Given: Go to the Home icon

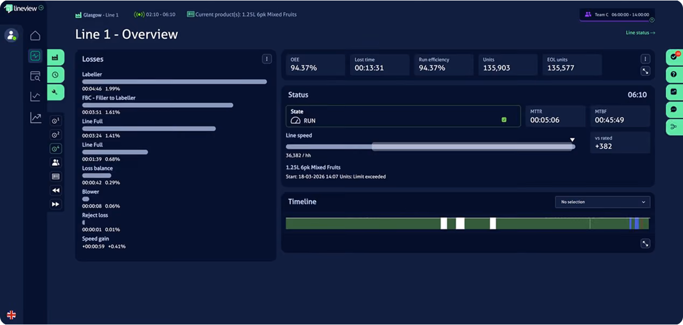Looking at the screenshot, I should pyautogui.click(x=35, y=36).
